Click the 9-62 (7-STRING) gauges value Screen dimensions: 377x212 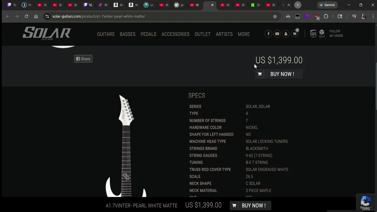coord(259,155)
